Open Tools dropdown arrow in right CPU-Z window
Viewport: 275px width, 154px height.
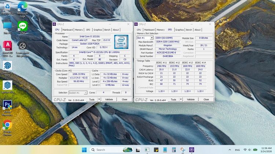click(x=181, y=100)
